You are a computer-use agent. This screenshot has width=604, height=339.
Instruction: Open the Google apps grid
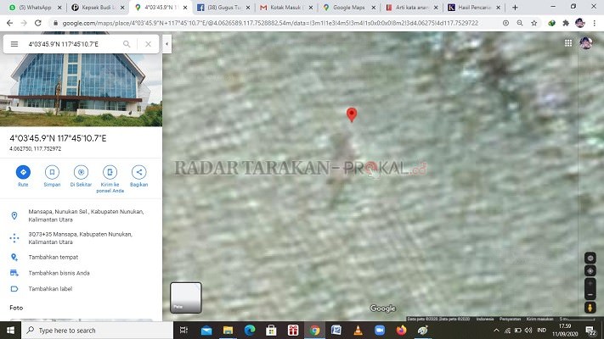coord(568,43)
